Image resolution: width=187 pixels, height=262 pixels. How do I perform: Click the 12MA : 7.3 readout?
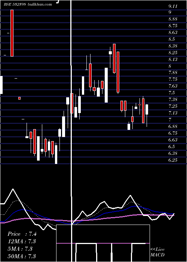tap(22, 241)
